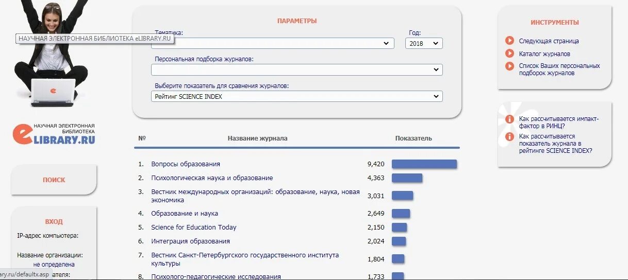Open journal Вестник международных организаций

tap(255, 196)
